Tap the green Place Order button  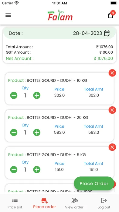click(x=94, y=183)
